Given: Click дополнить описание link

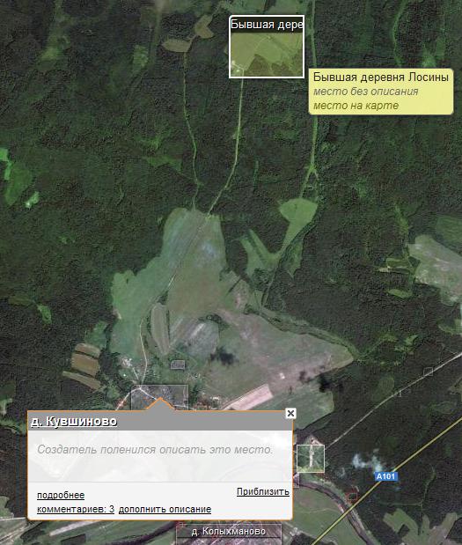Looking at the screenshot, I should coord(165,509).
